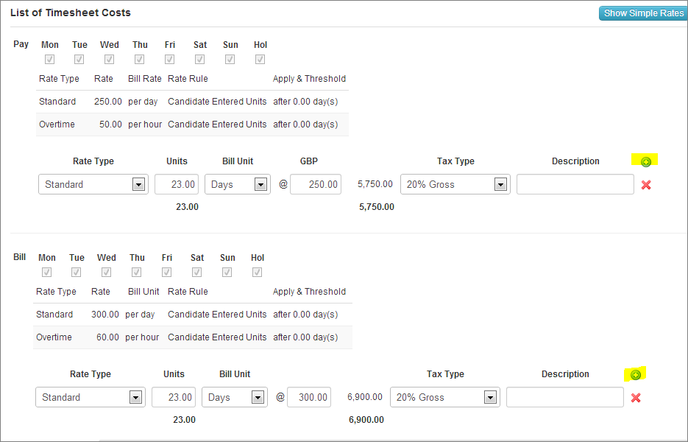The image size is (688, 442).
Task: Toggle the Bill Wed checkbox
Action: pyautogui.click(x=106, y=273)
